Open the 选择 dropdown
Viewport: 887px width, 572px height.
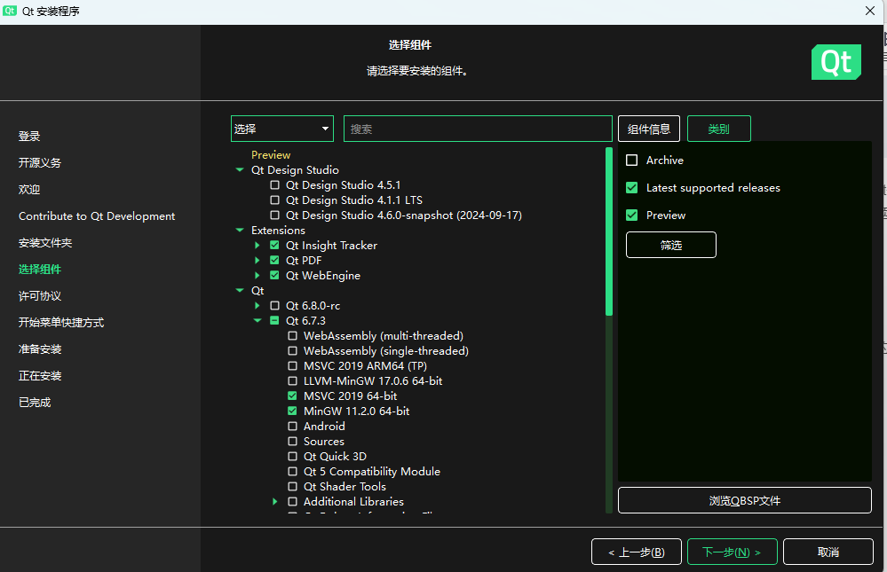click(282, 129)
